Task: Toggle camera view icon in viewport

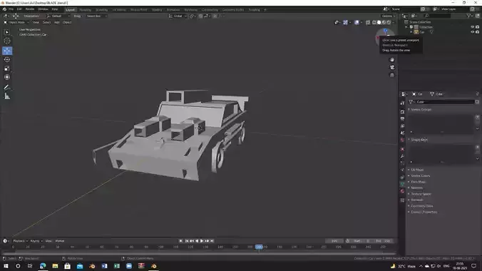Action: (x=392, y=67)
